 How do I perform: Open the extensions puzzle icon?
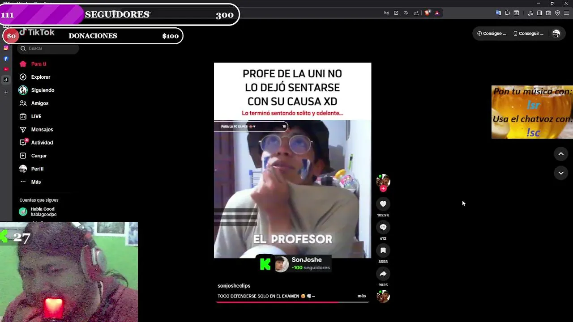coord(507,13)
